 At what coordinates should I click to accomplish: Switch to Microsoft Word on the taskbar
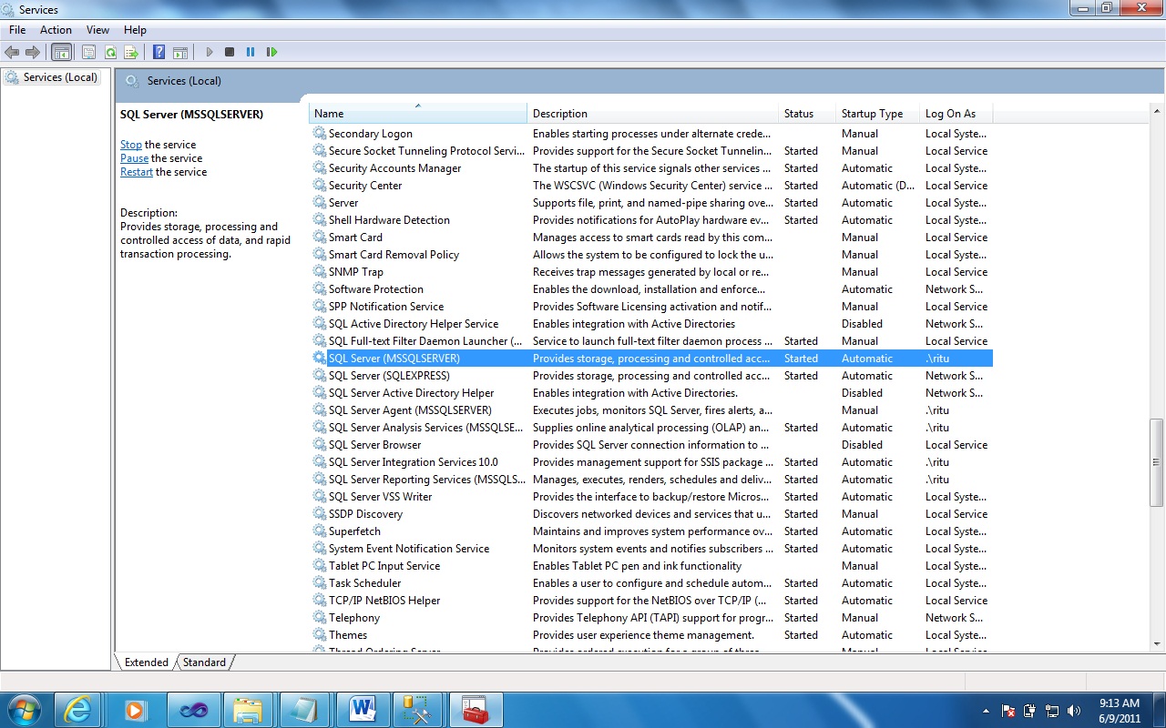[x=362, y=710]
